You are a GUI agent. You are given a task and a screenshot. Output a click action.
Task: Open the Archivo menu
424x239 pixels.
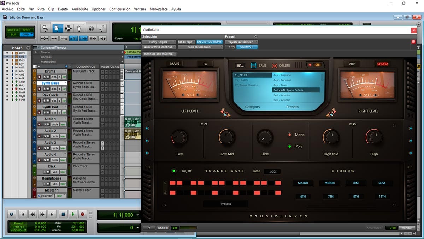click(7, 9)
